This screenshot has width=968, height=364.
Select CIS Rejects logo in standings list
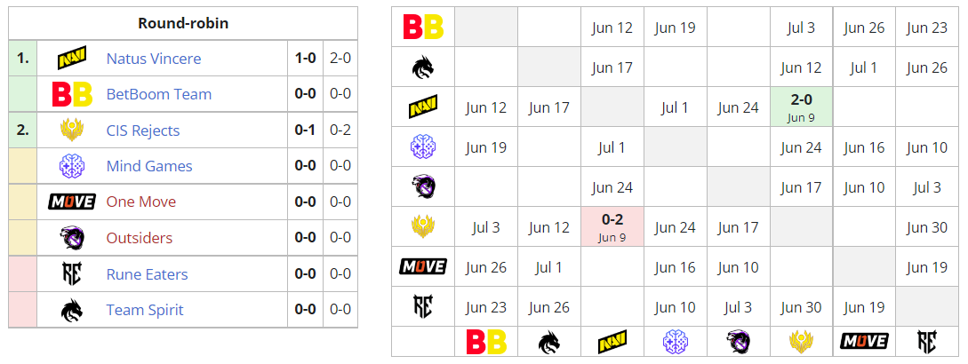coord(71,131)
